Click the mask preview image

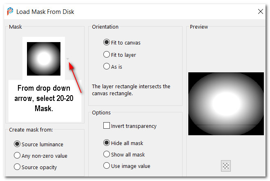tap(226, 103)
